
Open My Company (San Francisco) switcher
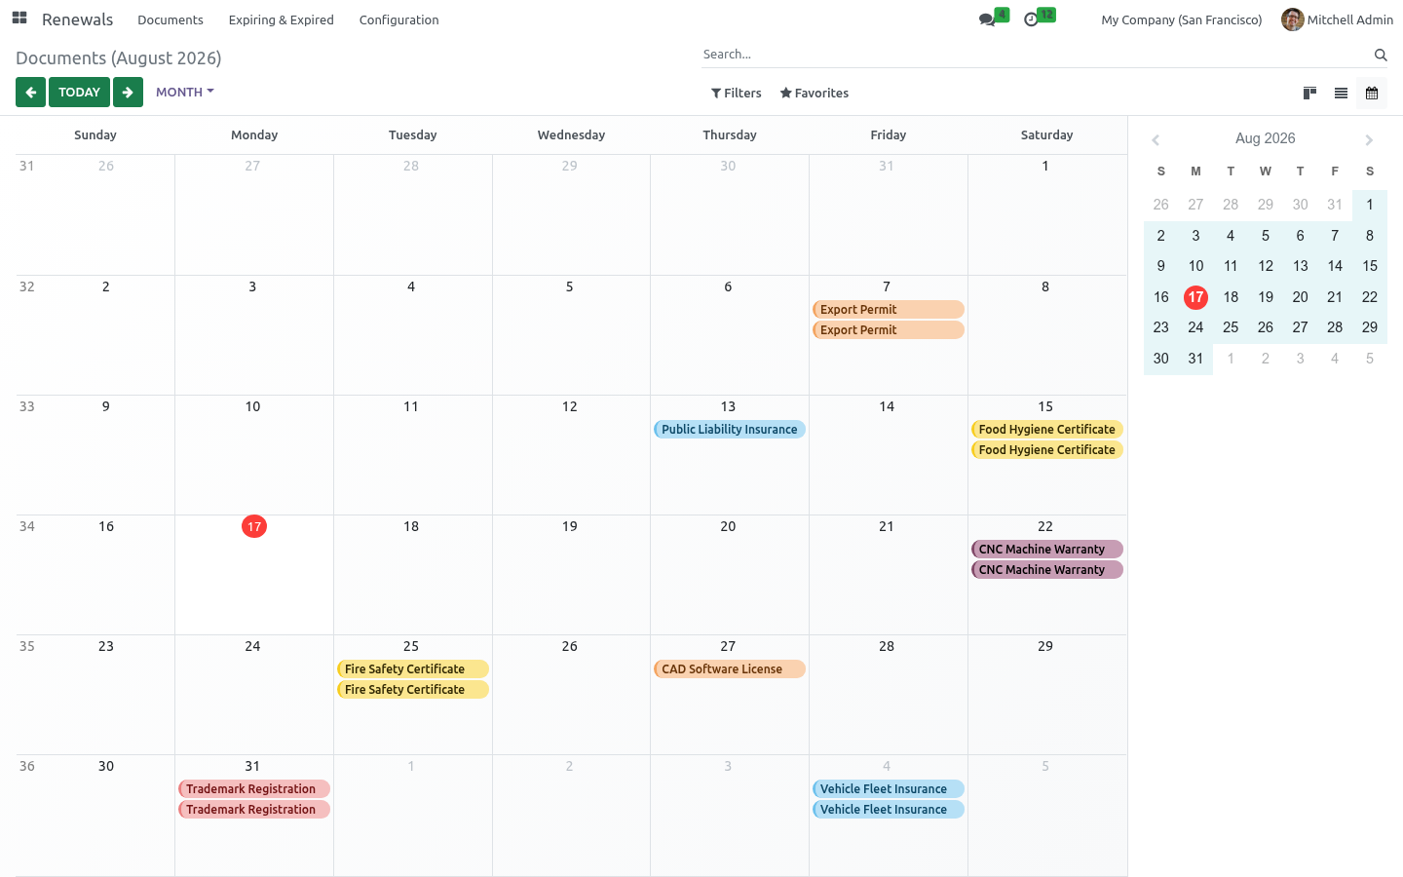click(x=1181, y=19)
